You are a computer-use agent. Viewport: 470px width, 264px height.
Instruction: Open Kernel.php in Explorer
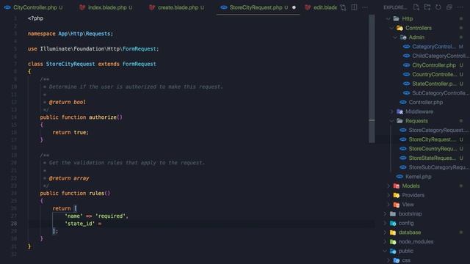[x=418, y=176]
